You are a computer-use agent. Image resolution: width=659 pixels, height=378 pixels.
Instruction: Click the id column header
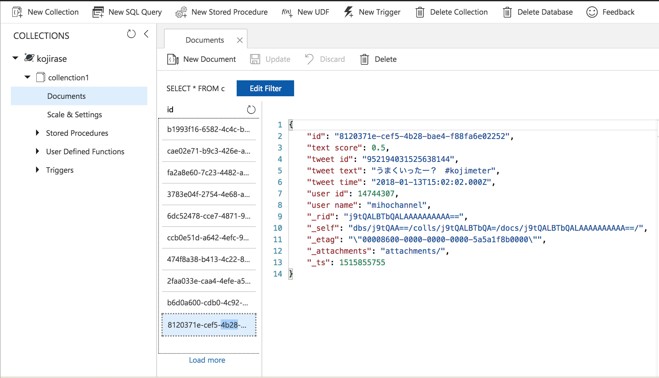(x=170, y=110)
